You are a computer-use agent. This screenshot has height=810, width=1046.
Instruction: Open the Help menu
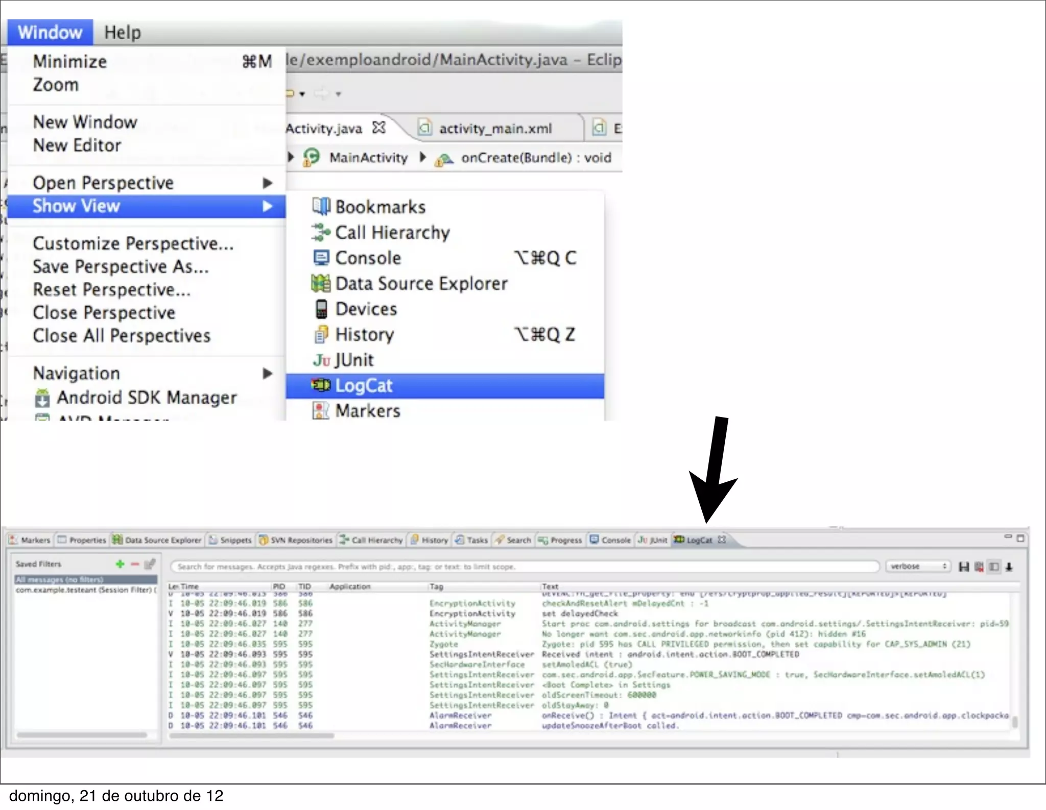point(123,33)
